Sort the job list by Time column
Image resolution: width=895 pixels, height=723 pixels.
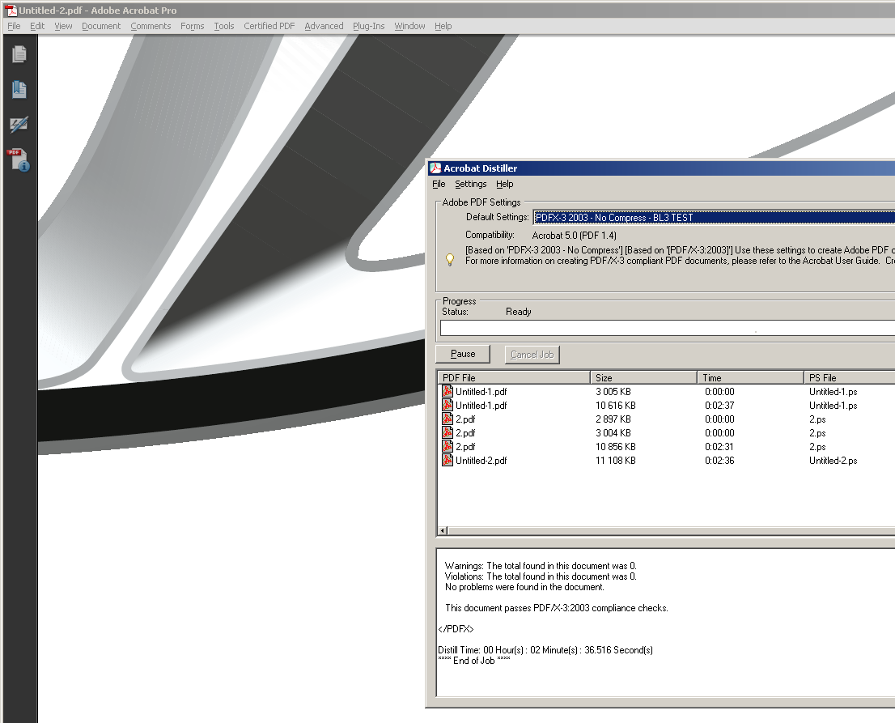click(751, 377)
